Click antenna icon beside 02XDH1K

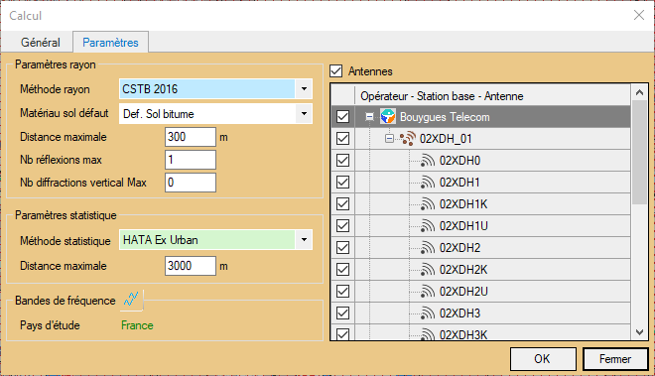point(428,204)
